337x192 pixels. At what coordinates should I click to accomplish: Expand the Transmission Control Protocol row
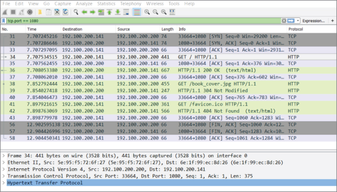(4, 176)
